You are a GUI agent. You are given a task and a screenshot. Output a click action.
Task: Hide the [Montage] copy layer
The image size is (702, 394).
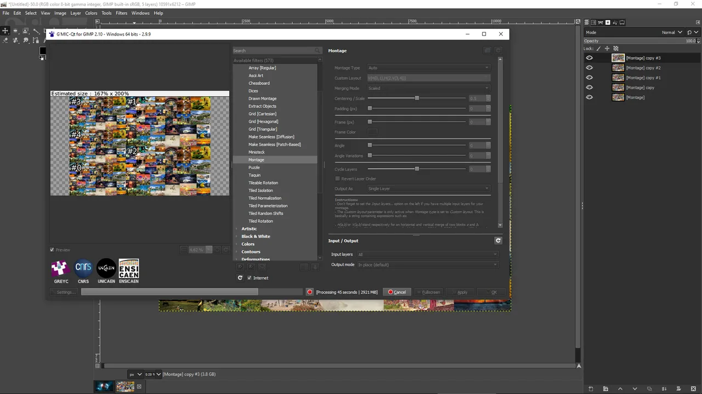pyautogui.click(x=590, y=88)
